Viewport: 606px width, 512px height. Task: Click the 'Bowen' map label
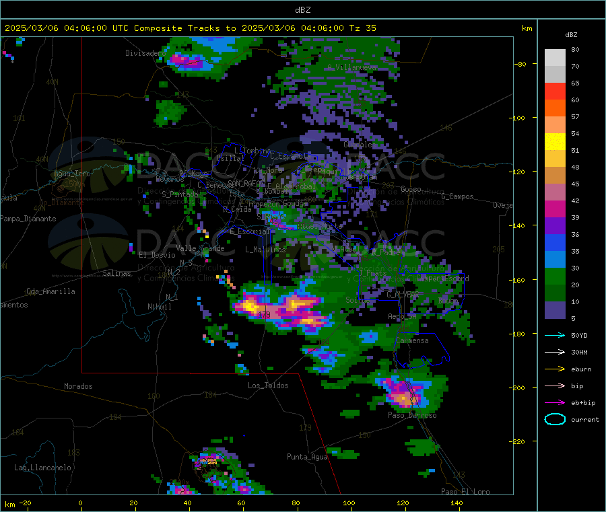pyautogui.click(x=448, y=300)
